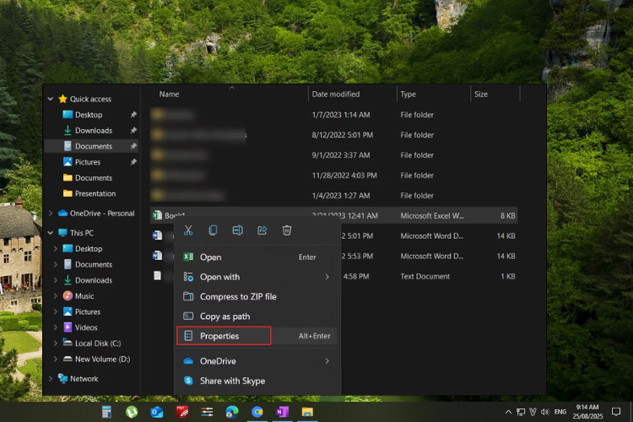The height and width of the screenshot is (422, 633).
Task: Select Copy as path option
Action: (257, 316)
